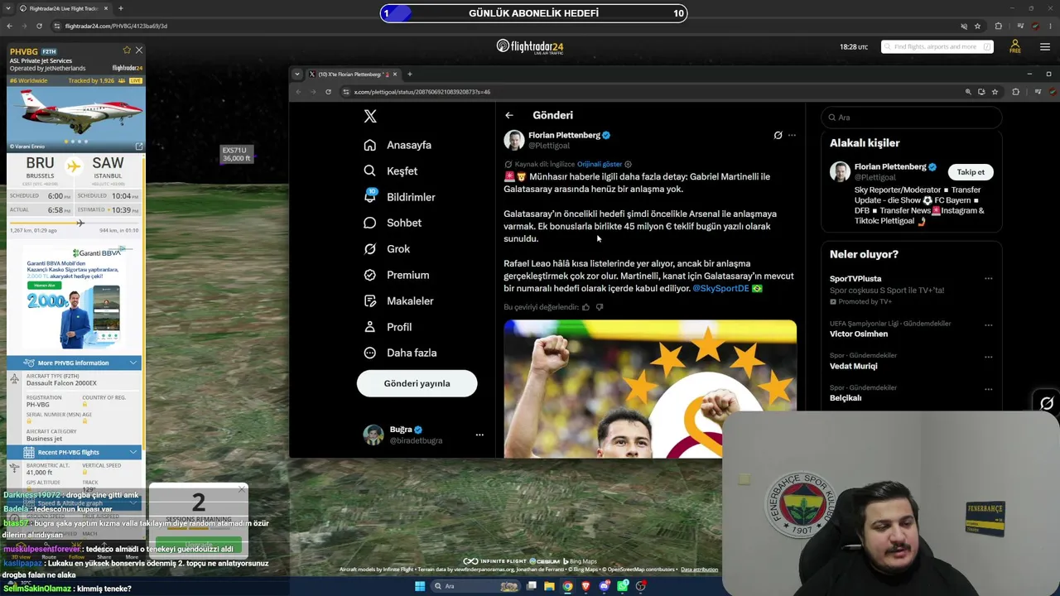Click the X logo in the sidebar
Image resolution: width=1060 pixels, height=596 pixels.
click(370, 117)
